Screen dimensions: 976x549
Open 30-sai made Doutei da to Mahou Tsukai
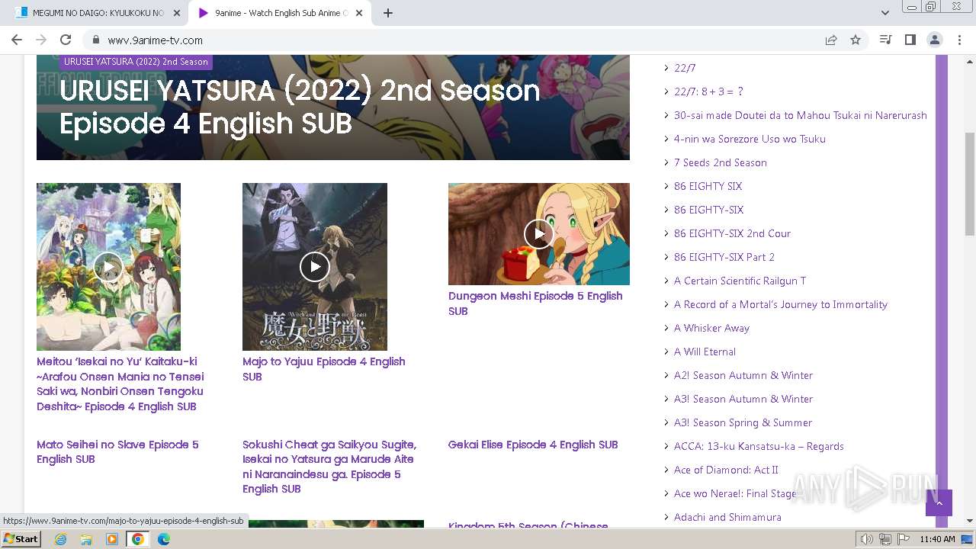tap(801, 115)
